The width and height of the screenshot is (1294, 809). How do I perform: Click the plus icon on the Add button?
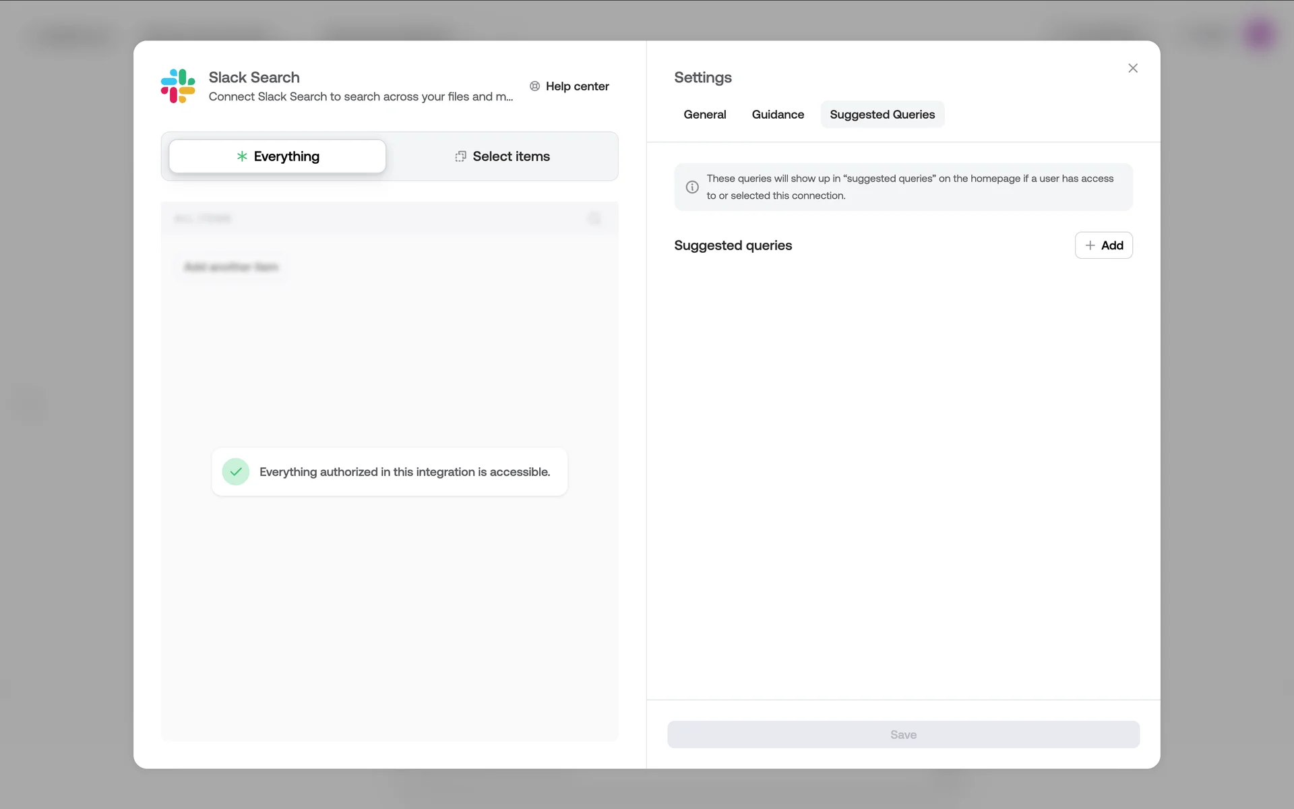point(1090,245)
